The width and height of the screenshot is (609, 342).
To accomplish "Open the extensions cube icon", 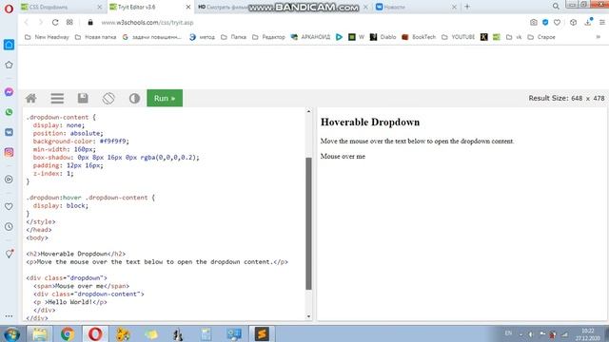I will click(x=573, y=23).
